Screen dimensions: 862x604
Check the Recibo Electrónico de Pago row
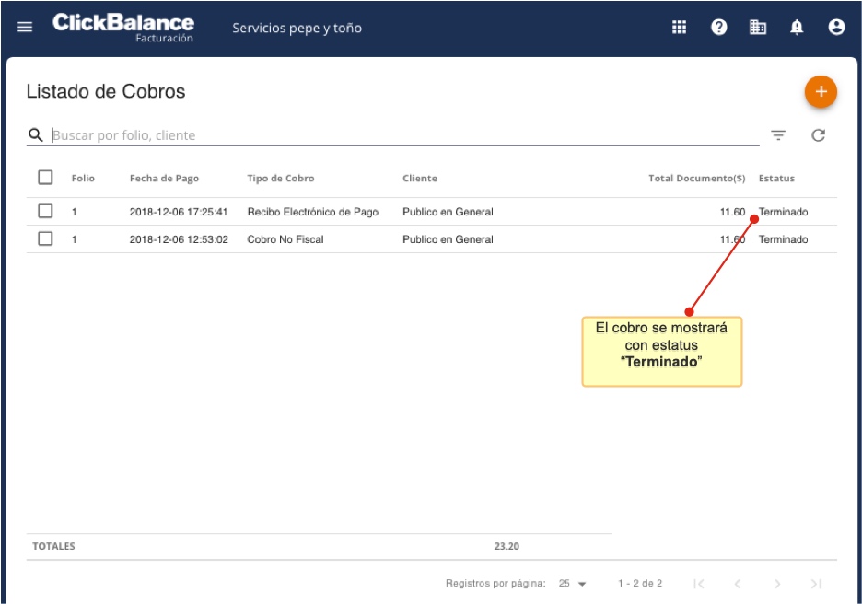45,212
